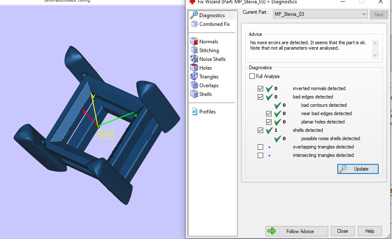Go to Shells label in sidebar
Image resolution: width=392 pixels, height=239 pixels.
point(206,94)
